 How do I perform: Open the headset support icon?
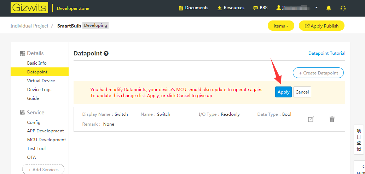point(343,8)
